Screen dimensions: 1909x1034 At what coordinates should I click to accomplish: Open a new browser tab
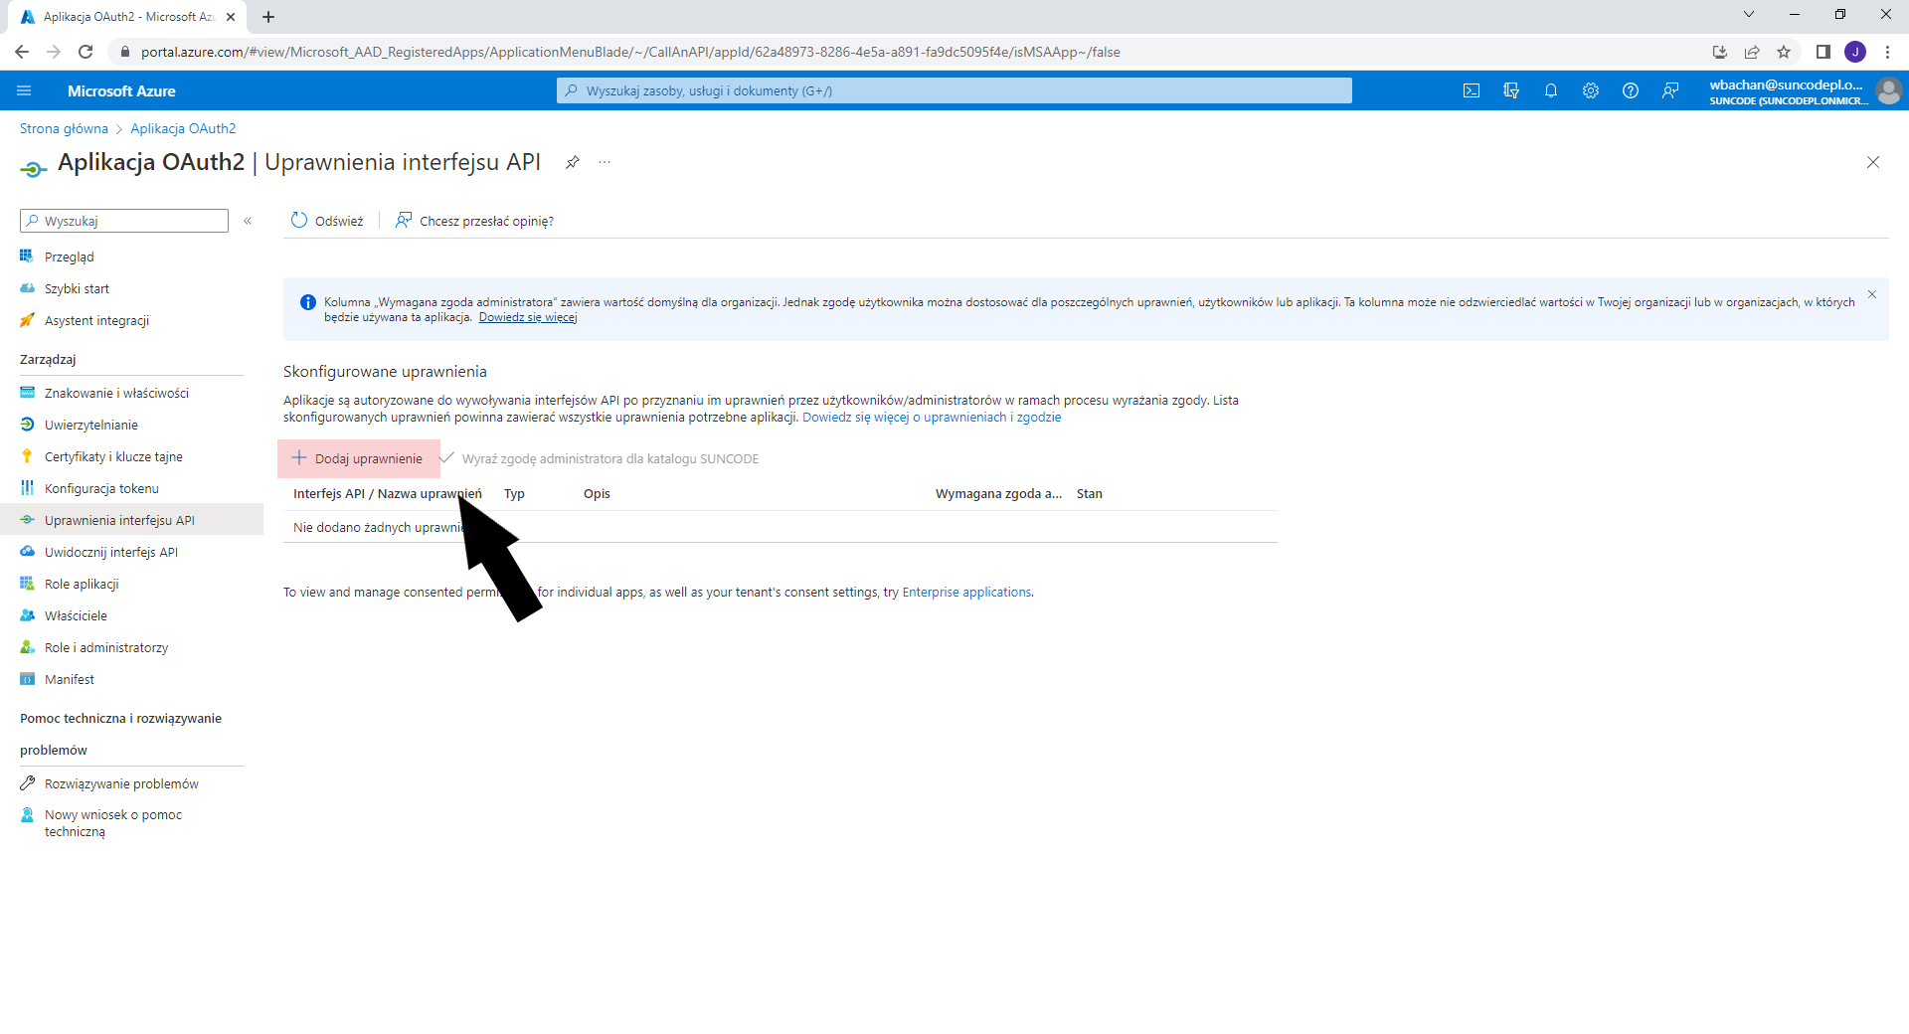[x=268, y=17]
